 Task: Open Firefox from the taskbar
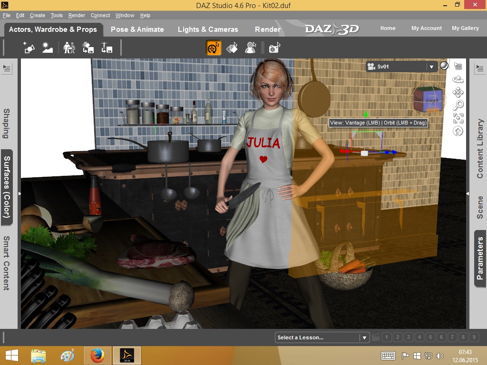[97, 355]
